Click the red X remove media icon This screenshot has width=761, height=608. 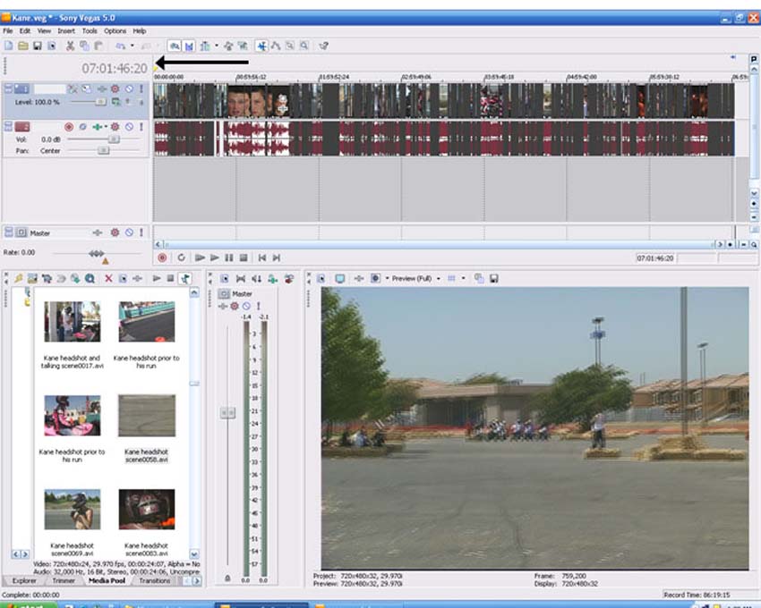[108, 278]
